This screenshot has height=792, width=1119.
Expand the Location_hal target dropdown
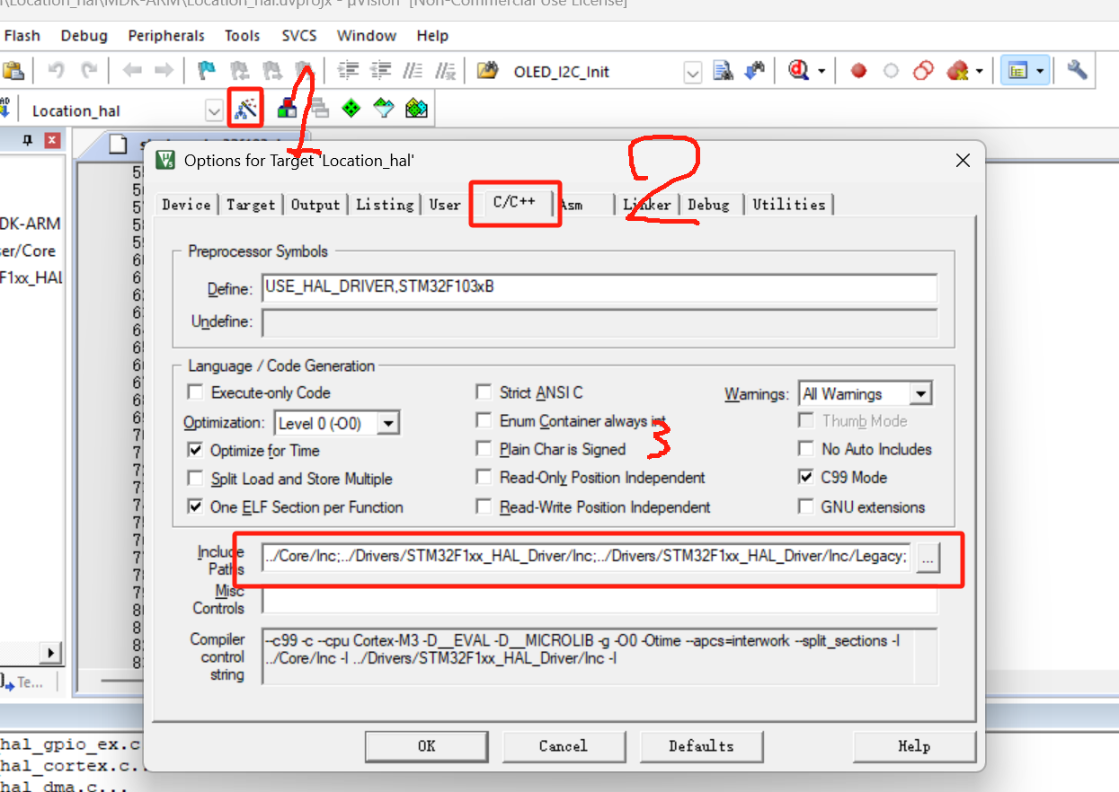[x=214, y=110]
